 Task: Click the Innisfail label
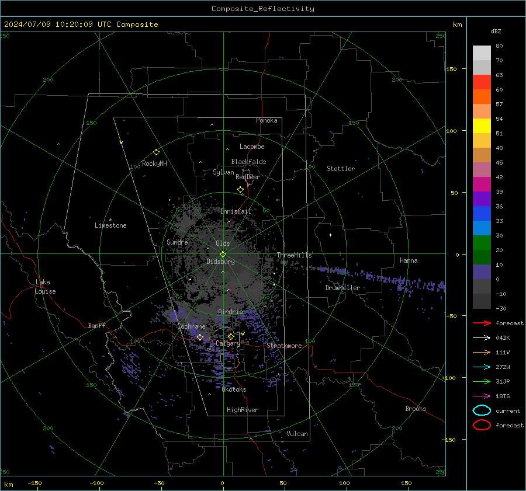click(x=236, y=211)
